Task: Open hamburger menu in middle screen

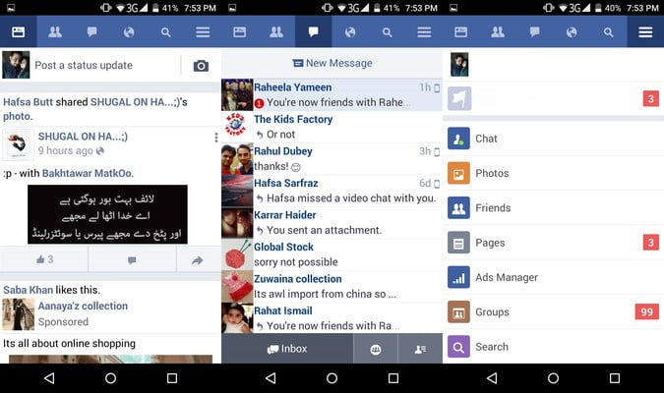Action: (424, 32)
